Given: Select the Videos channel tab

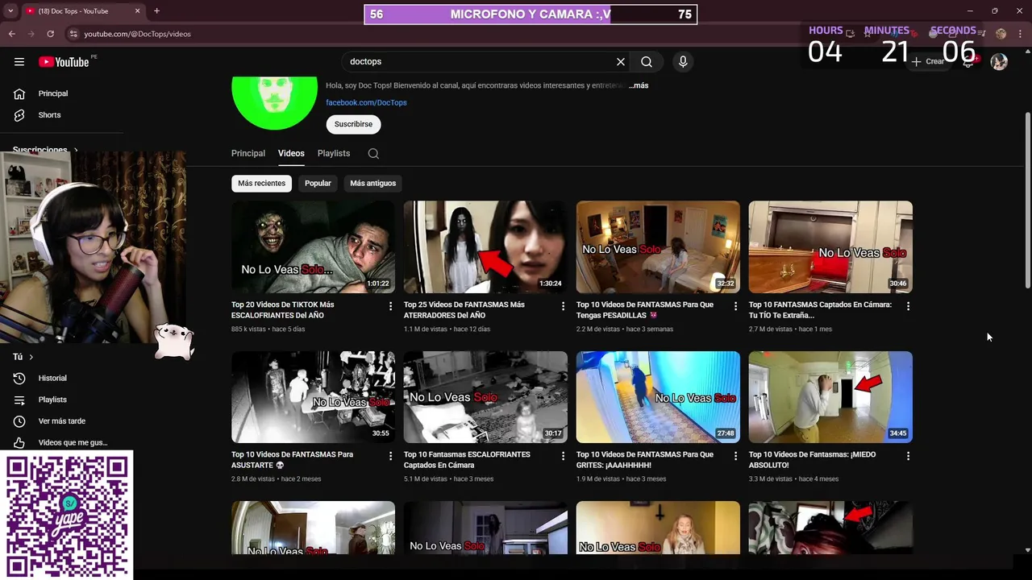Looking at the screenshot, I should 291,153.
